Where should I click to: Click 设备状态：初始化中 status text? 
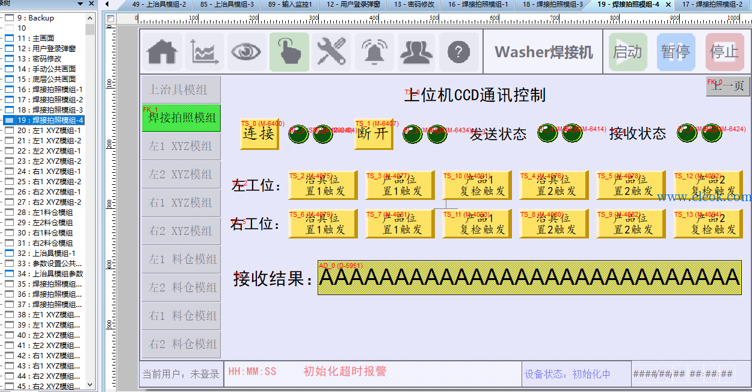[x=567, y=374]
